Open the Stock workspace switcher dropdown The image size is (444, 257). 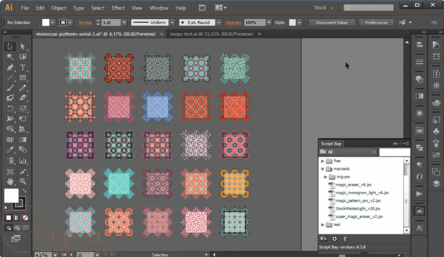pyautogui.click(x=323, y=8)
